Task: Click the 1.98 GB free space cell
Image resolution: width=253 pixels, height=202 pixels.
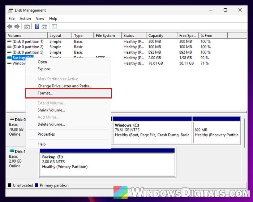Action: 185,58
